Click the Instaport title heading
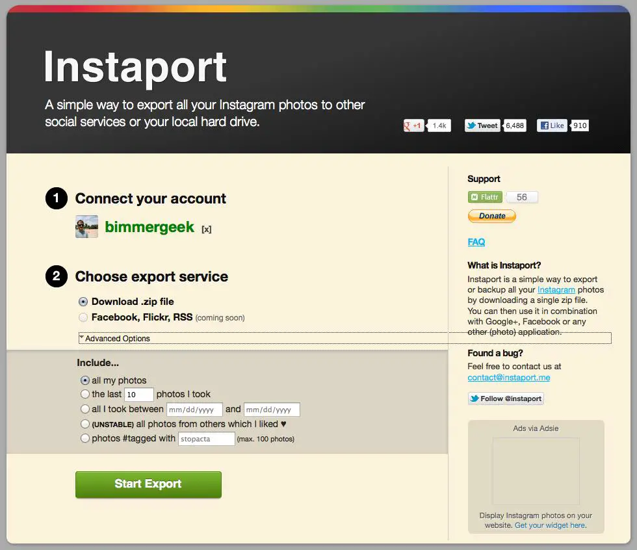This screenshot has height=550, width=637. 135,68
